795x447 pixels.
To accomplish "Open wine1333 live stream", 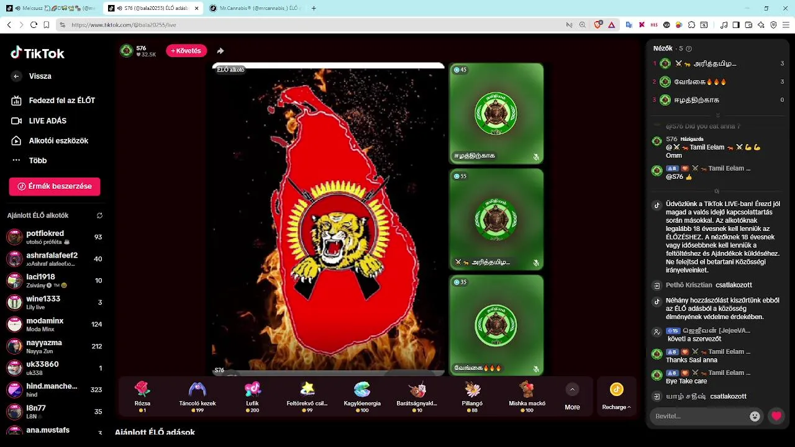I will 55,302.
